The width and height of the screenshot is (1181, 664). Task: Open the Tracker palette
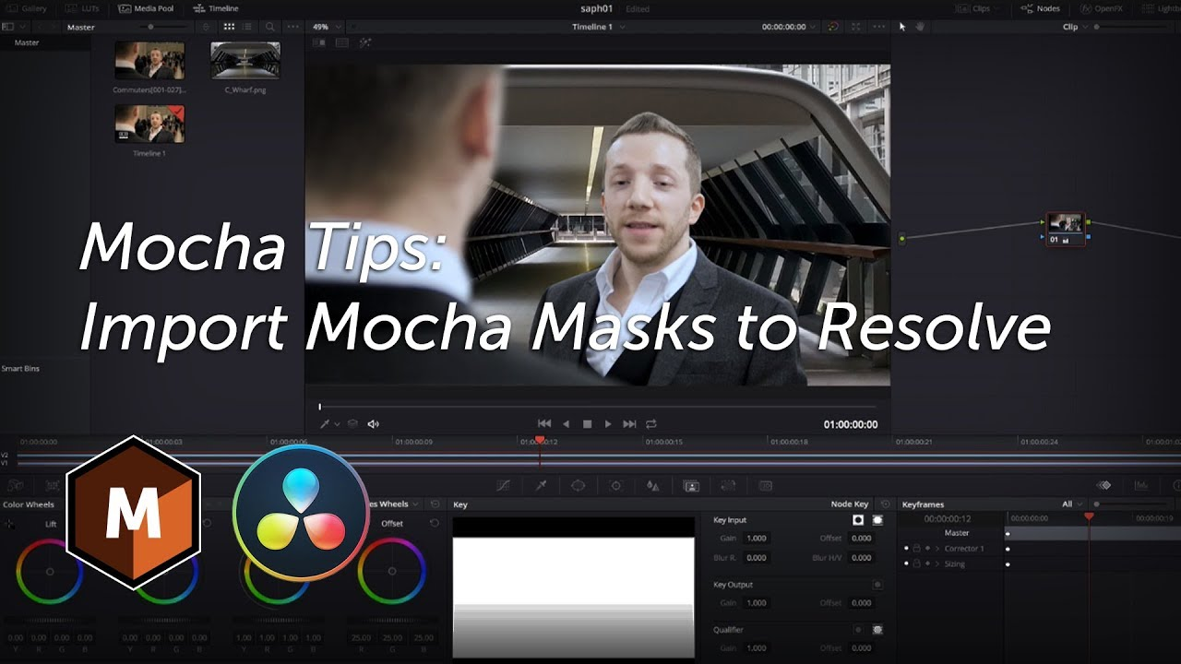point(615,485)
